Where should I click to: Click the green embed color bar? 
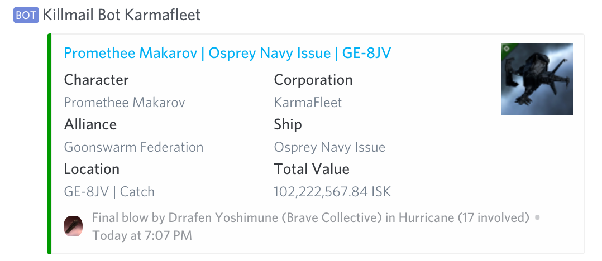pos(49,144)
